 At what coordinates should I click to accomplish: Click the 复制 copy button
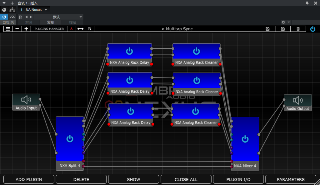(x=51, y=22)
